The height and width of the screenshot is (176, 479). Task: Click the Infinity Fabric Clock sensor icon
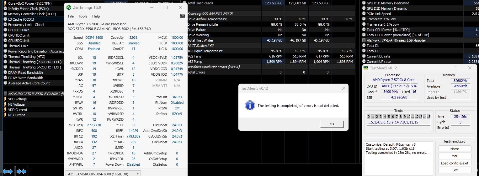coord(5,9)
